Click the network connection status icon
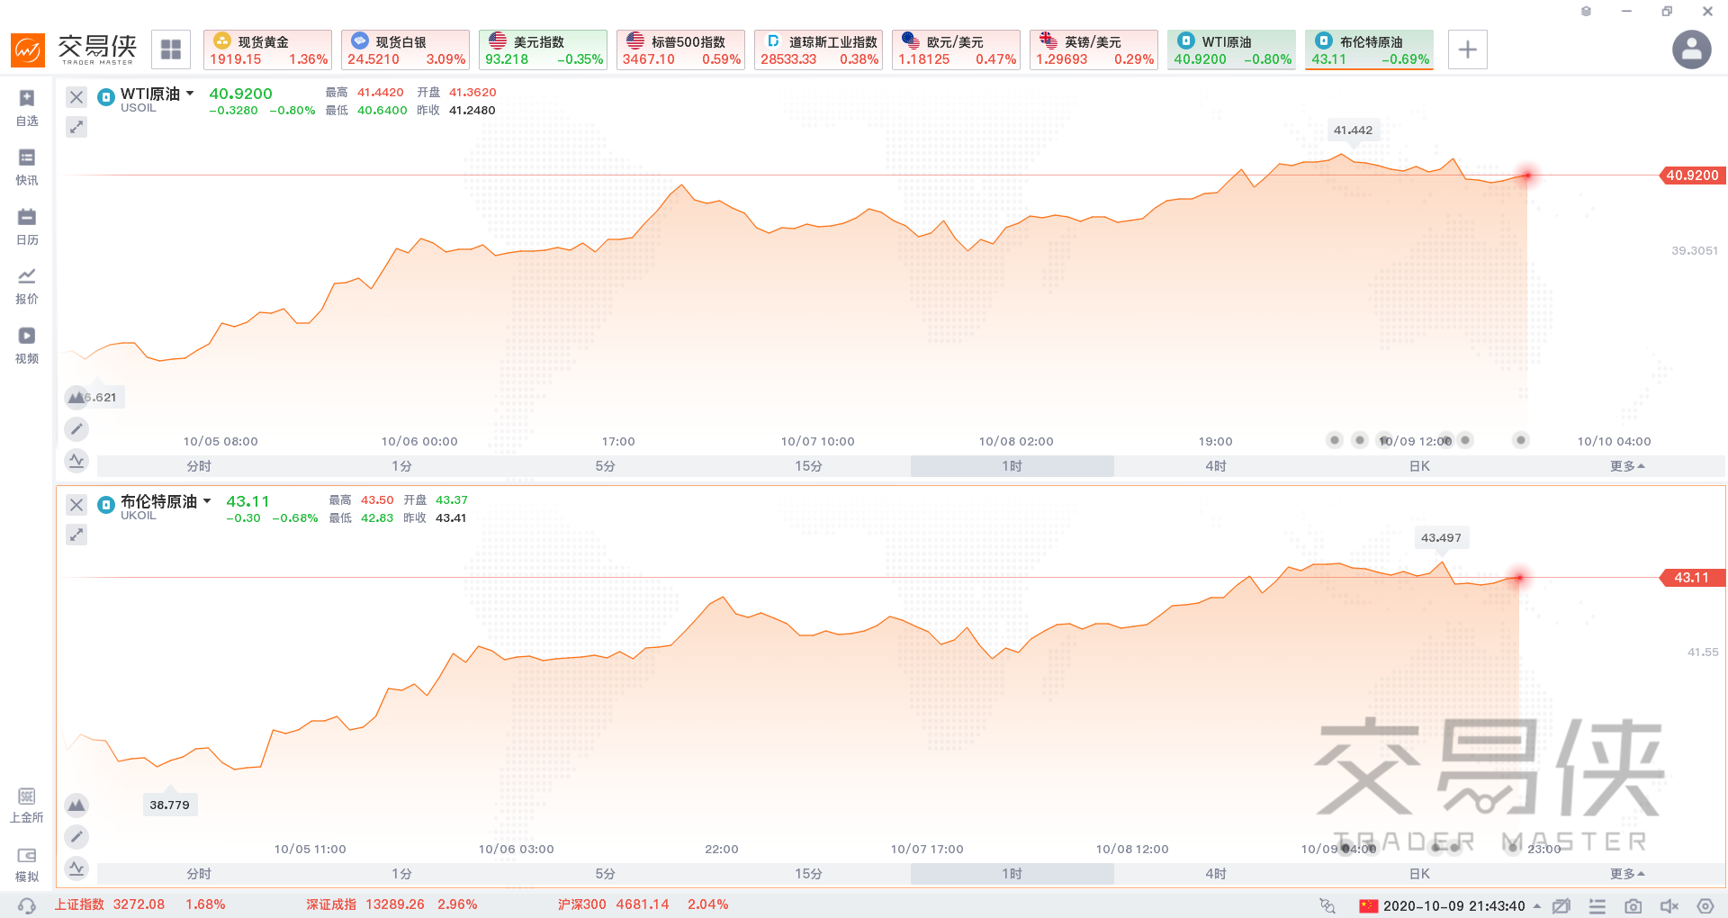1728x918 pixels. (1327, 905)
